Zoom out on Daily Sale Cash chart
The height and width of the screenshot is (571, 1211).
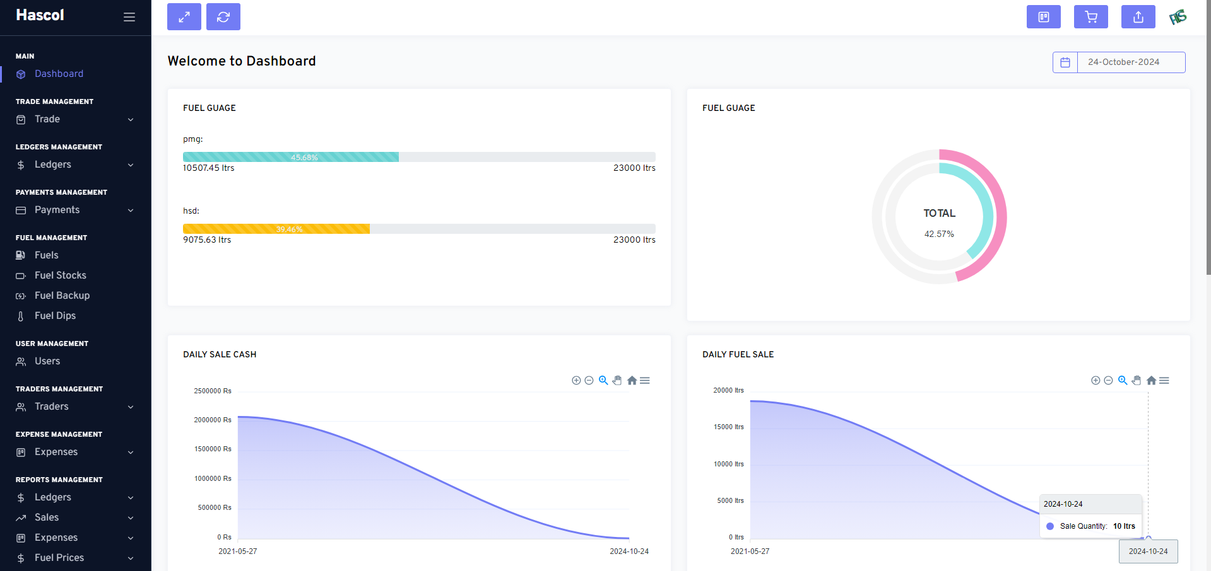[x=589, y=381]
